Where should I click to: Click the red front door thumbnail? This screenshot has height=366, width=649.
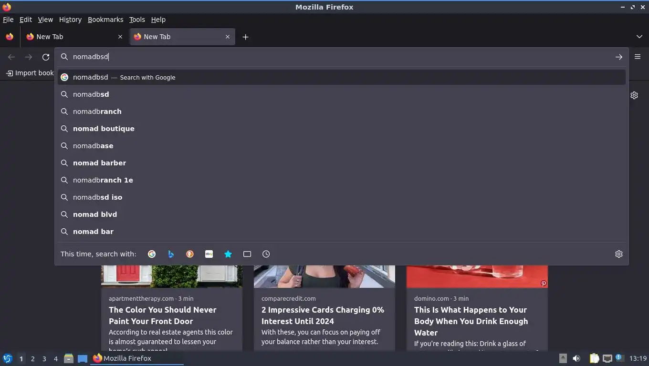click(x=172, y=276)
